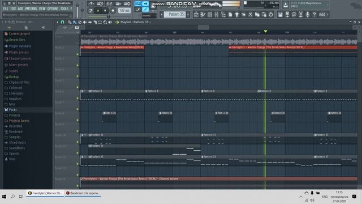Open the ADD menu
The image size is (362, 204).
[20, 9]
